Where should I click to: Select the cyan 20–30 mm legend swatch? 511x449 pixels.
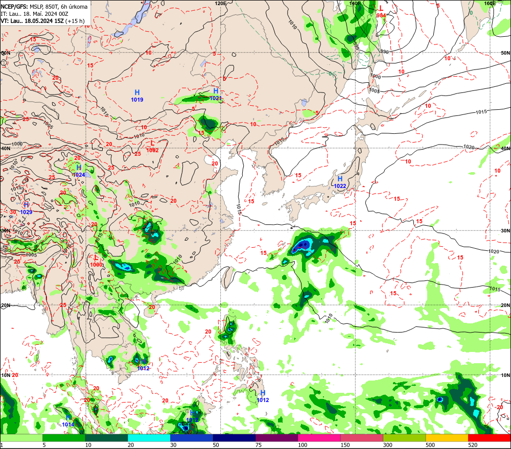tap(149, 438)
